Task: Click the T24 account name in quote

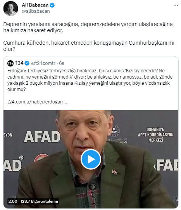Action: pos(19,63)
